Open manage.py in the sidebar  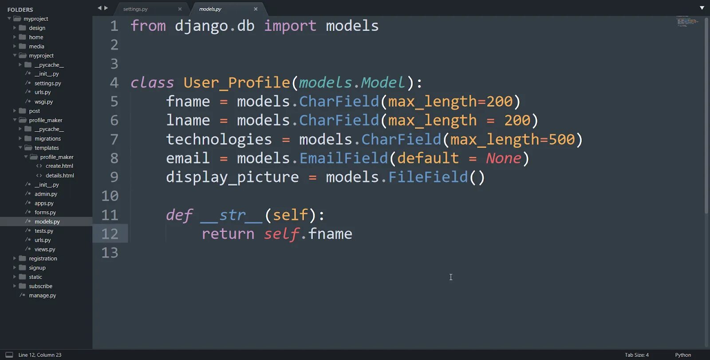pos(43,295)
